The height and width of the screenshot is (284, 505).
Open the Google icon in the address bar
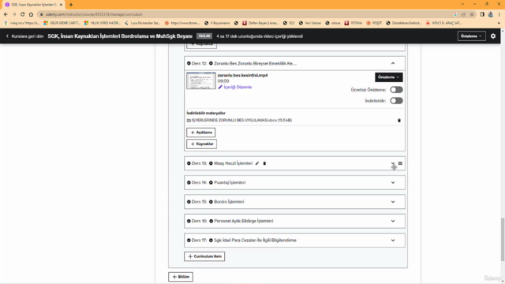pyautogui.click(x=455, y=14)
